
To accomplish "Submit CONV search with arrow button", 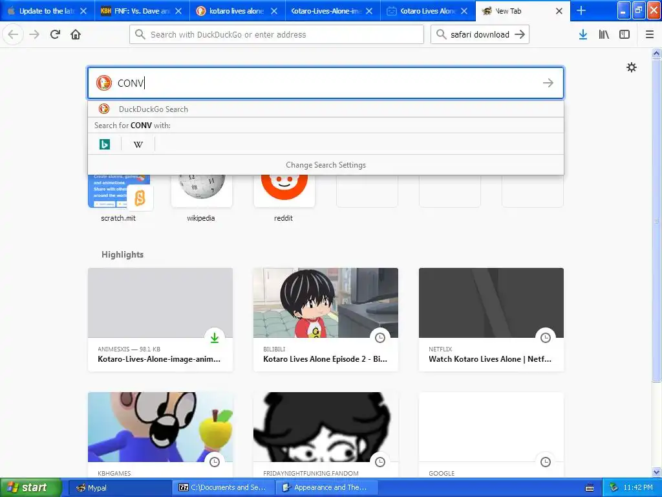I will pos(548,83).
